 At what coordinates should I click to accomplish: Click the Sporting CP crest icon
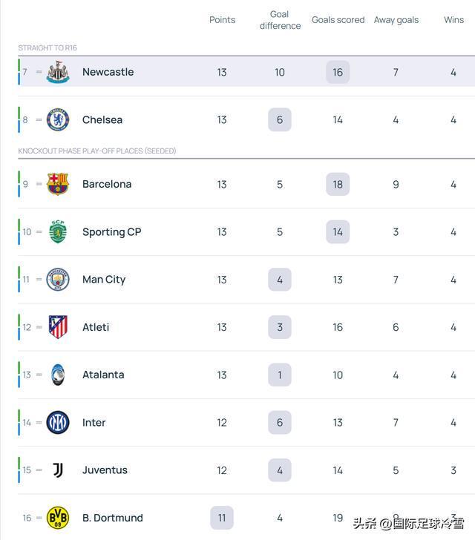[x=58, y=232]
